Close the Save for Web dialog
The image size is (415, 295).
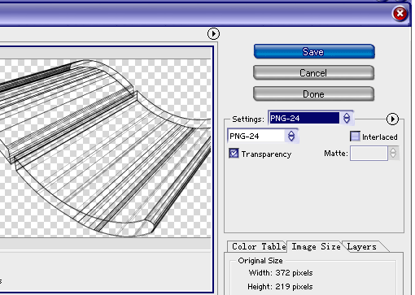pyautogui.click(x=400, y=13)
